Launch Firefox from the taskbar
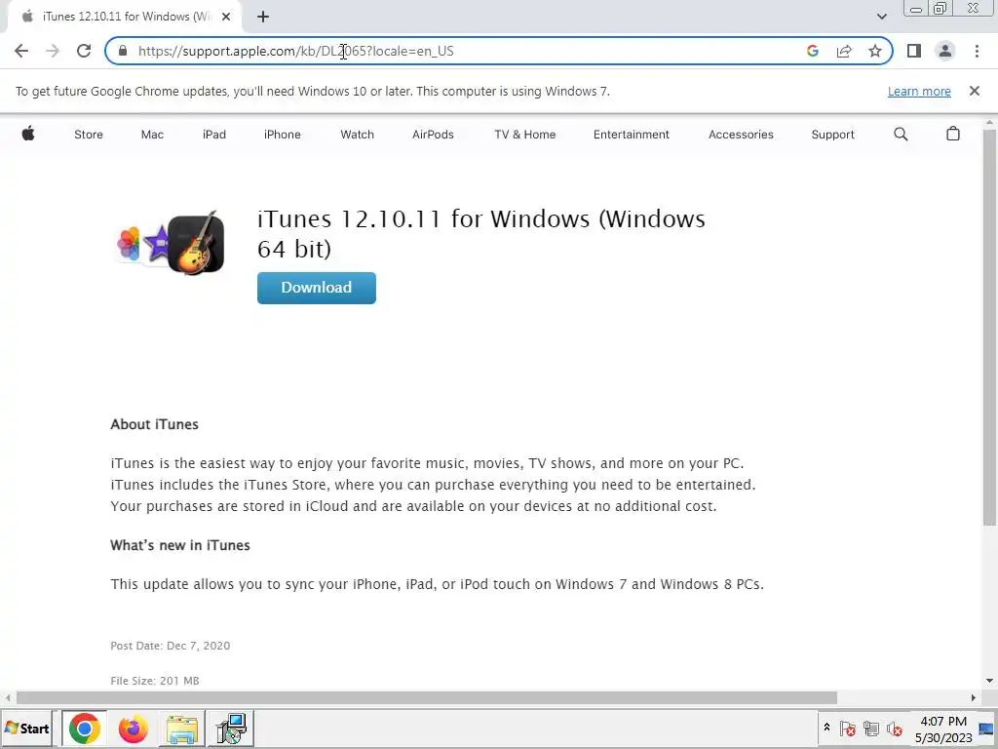 [x=133, y=729]
